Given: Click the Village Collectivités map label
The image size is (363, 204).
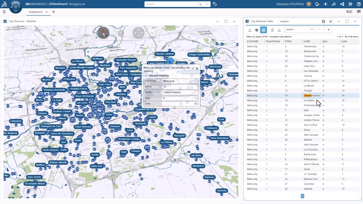Looking at the screenshot, I should 200,54.
